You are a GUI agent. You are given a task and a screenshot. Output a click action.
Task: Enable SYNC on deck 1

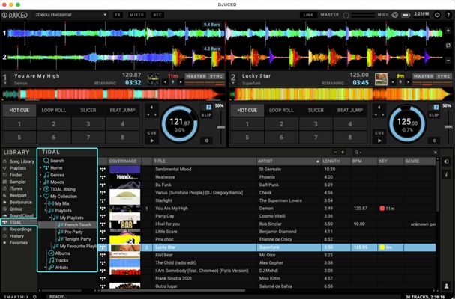click(x=217, y=76)
